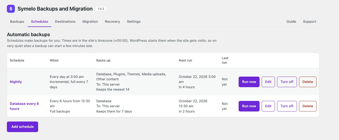339x140 pixels.
Task: Open the Database every 6 hours schedule
Action: (x=24, y=106)
